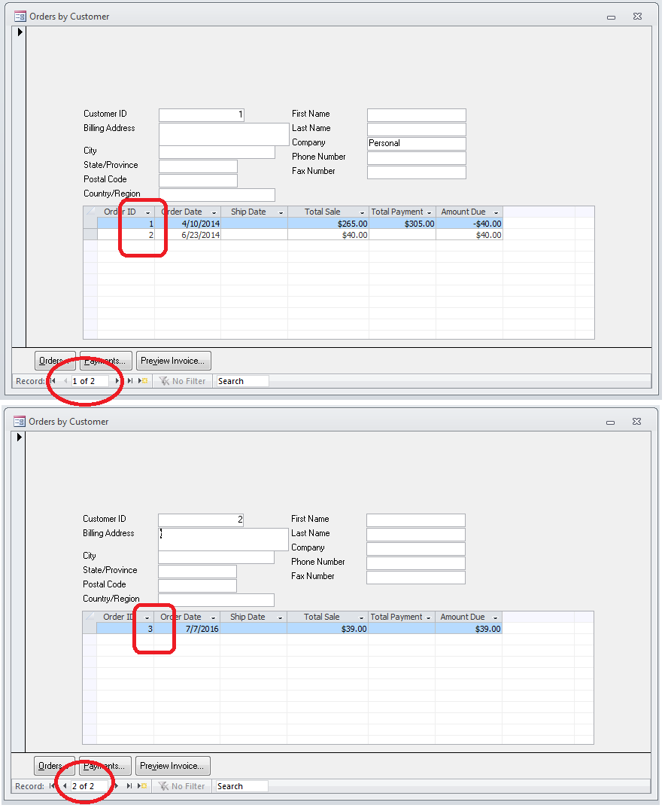The width and height of the screenshot is (665, 808).
Task: Jump to last record in top window
Action: (130, 381)
